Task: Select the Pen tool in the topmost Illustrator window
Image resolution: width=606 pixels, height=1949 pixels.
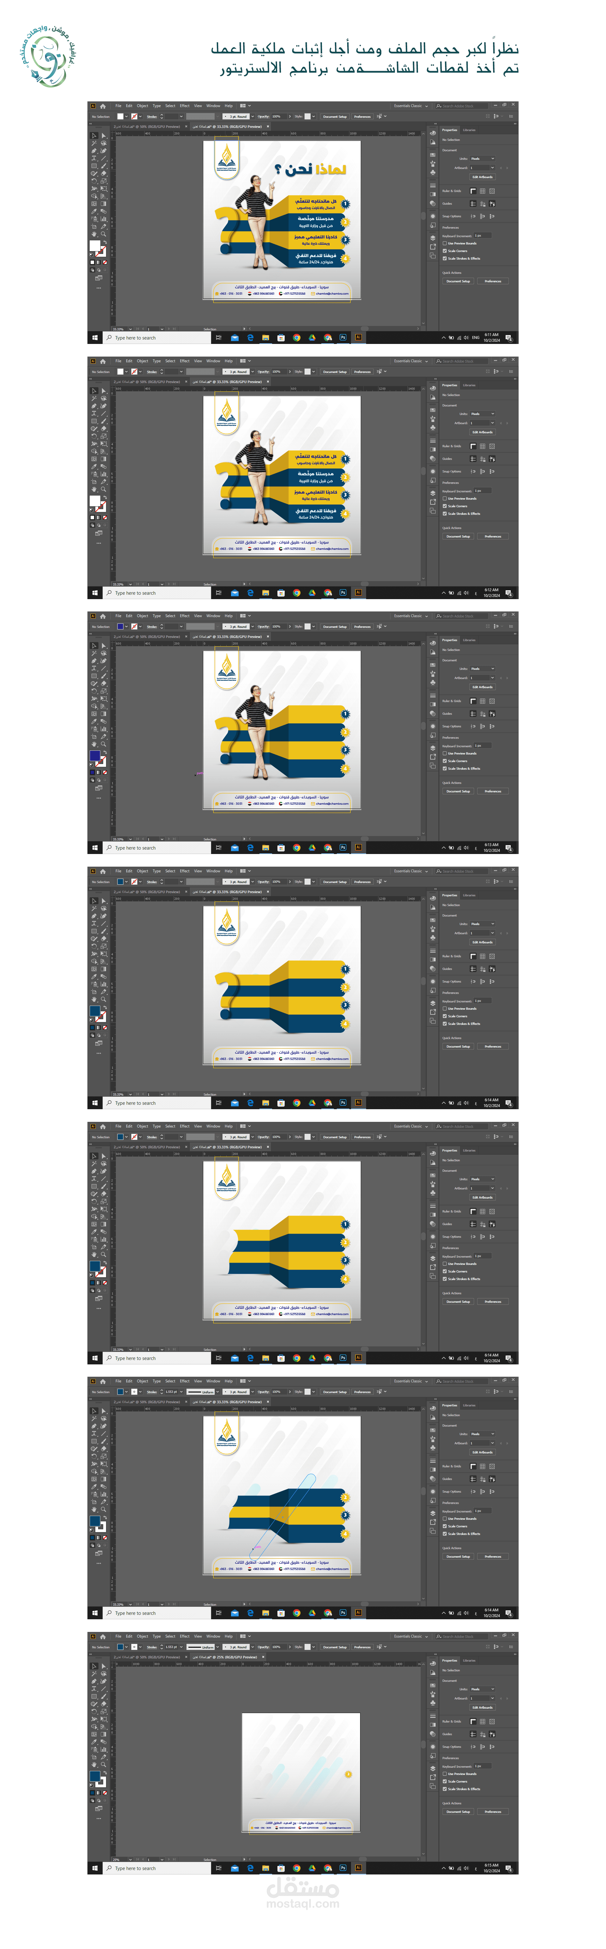Action: point(94,151)
